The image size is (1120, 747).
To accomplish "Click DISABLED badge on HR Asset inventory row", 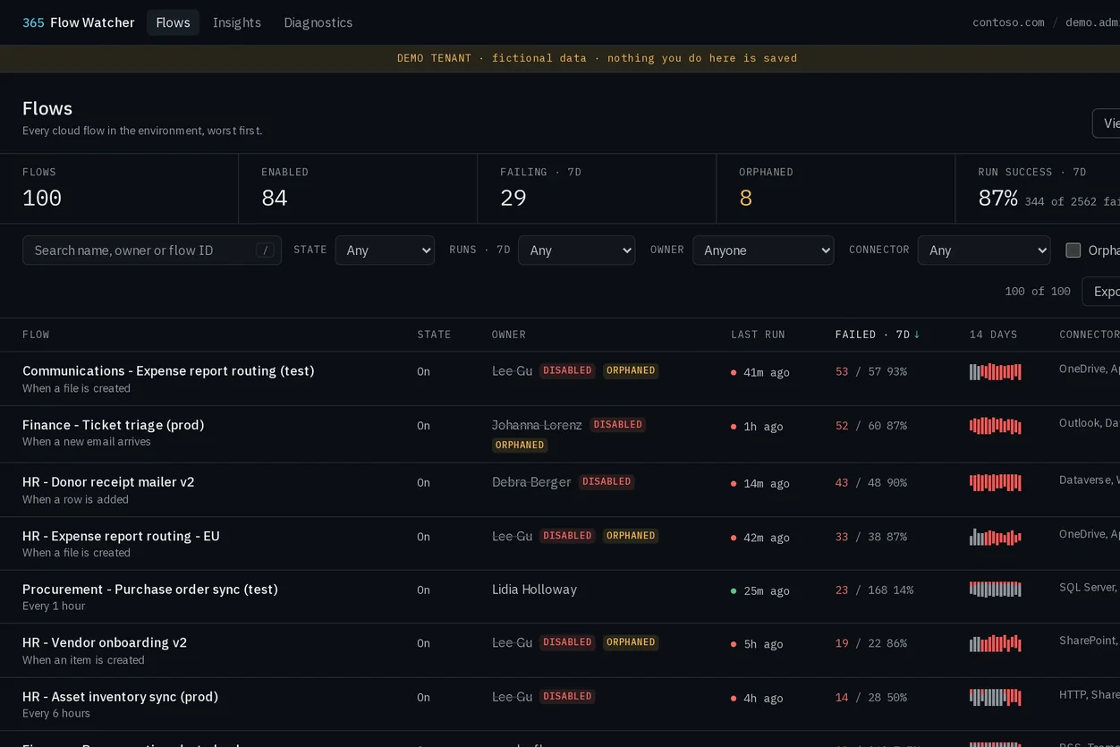I will (567, 696).
